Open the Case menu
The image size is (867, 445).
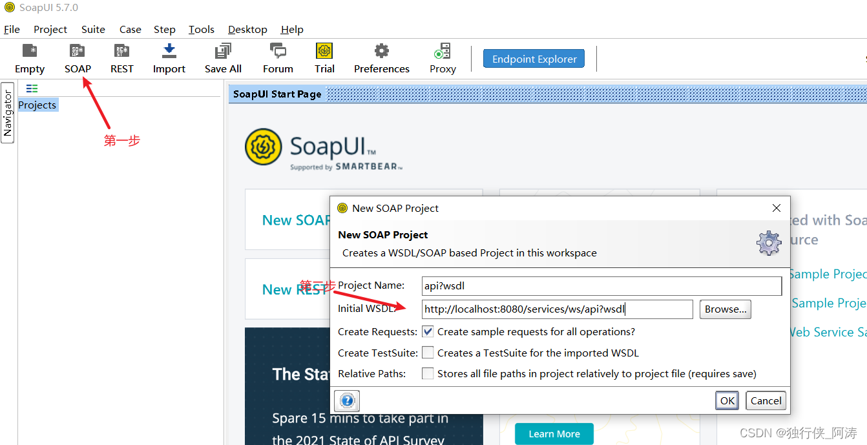click(130, 29)
